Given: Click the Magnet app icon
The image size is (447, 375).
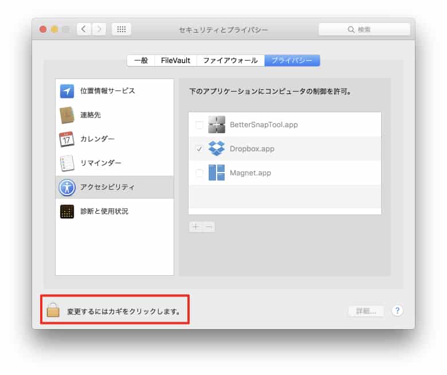Looking at the screenshot, I should coord(217,173).
